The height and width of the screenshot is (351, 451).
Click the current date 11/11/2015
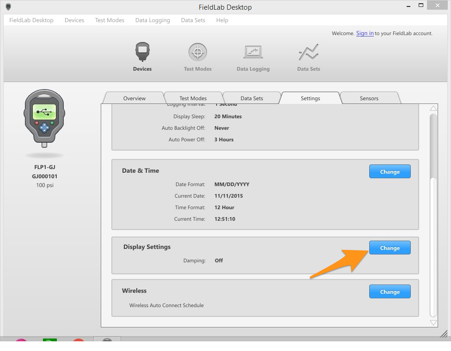click(x=228, y=196)
